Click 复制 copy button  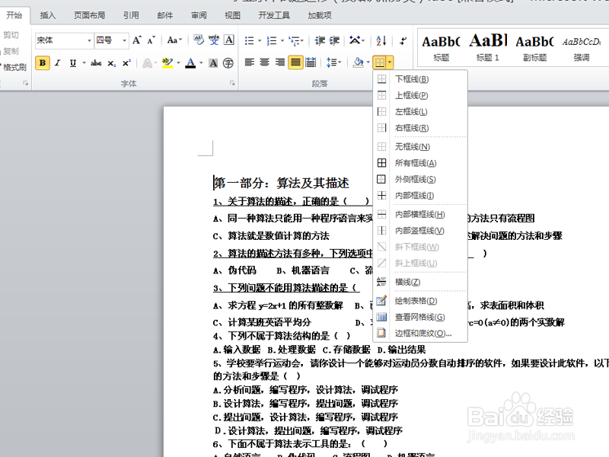pos(11,51)
